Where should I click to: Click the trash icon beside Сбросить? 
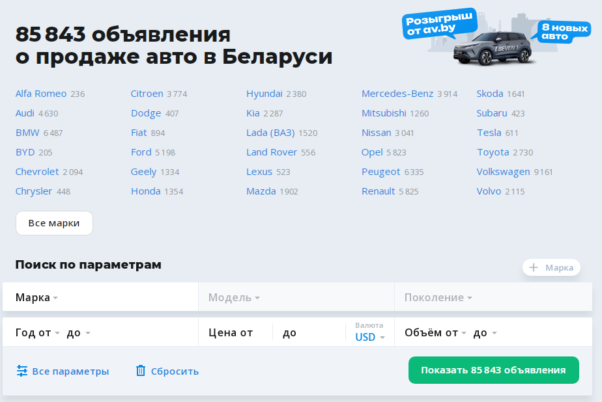[141, 371]
